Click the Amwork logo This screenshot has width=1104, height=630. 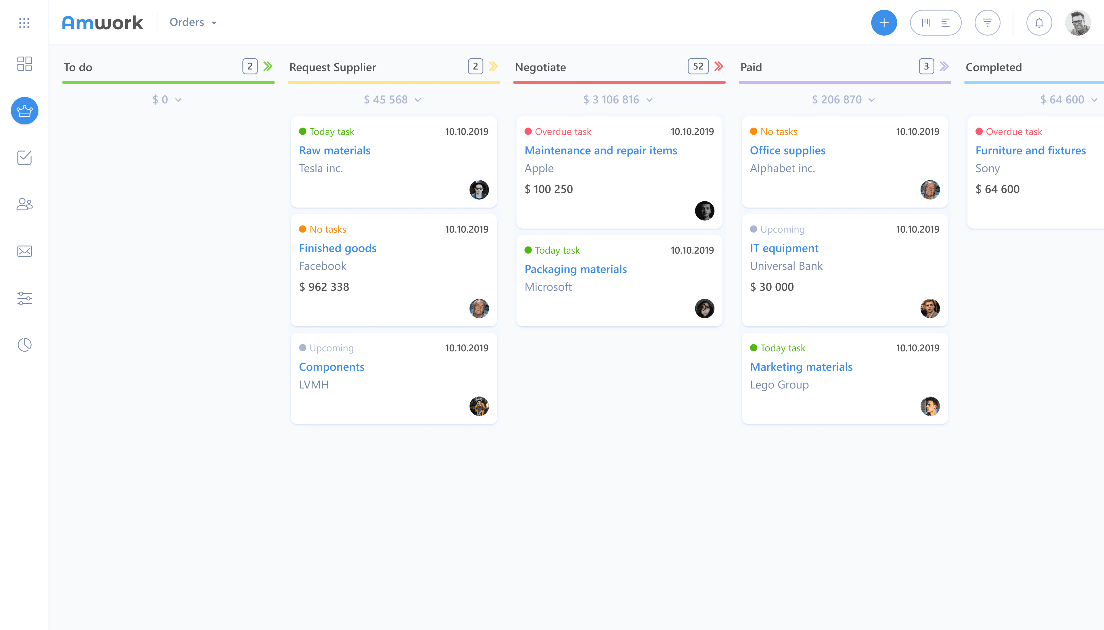point(103,22)
